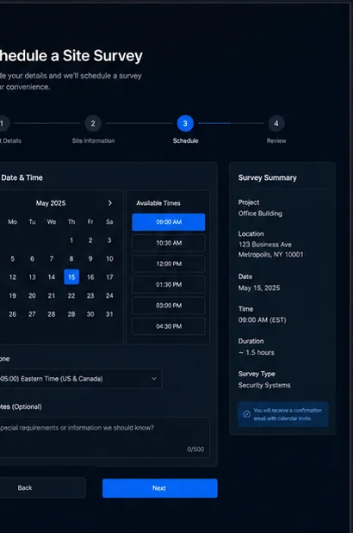
Task: Choose May 10 on the calendar
Action: 109,258
